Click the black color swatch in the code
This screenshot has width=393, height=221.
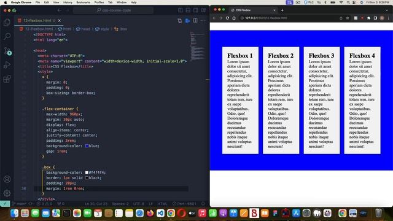[87, 177]
